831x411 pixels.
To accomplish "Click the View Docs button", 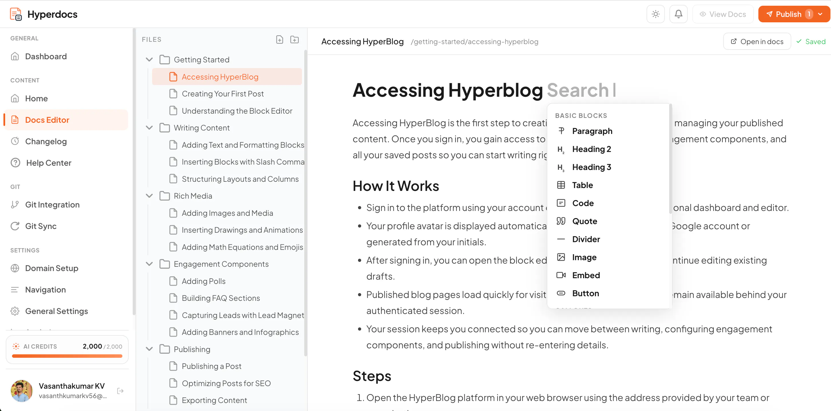I will [x=723, y=14].
